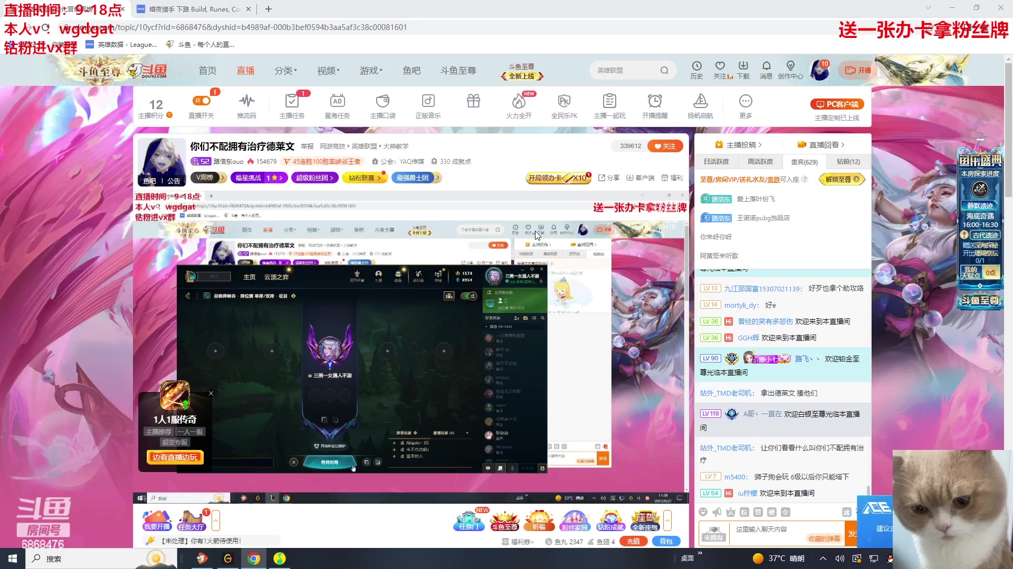The height and width of the screenshot is (569, 1013).
Task: Click the 开播提醒 alarm clock icon
Action: tap(655, 101)
